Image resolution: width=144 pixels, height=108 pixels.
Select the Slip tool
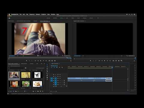47,73
